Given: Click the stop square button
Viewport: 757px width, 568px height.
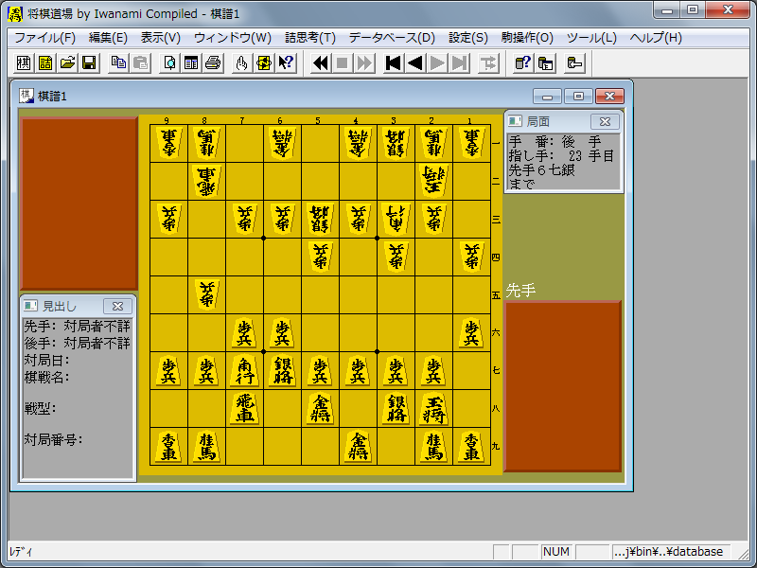Looking at the screenshot, I should [x=343, y=63].
